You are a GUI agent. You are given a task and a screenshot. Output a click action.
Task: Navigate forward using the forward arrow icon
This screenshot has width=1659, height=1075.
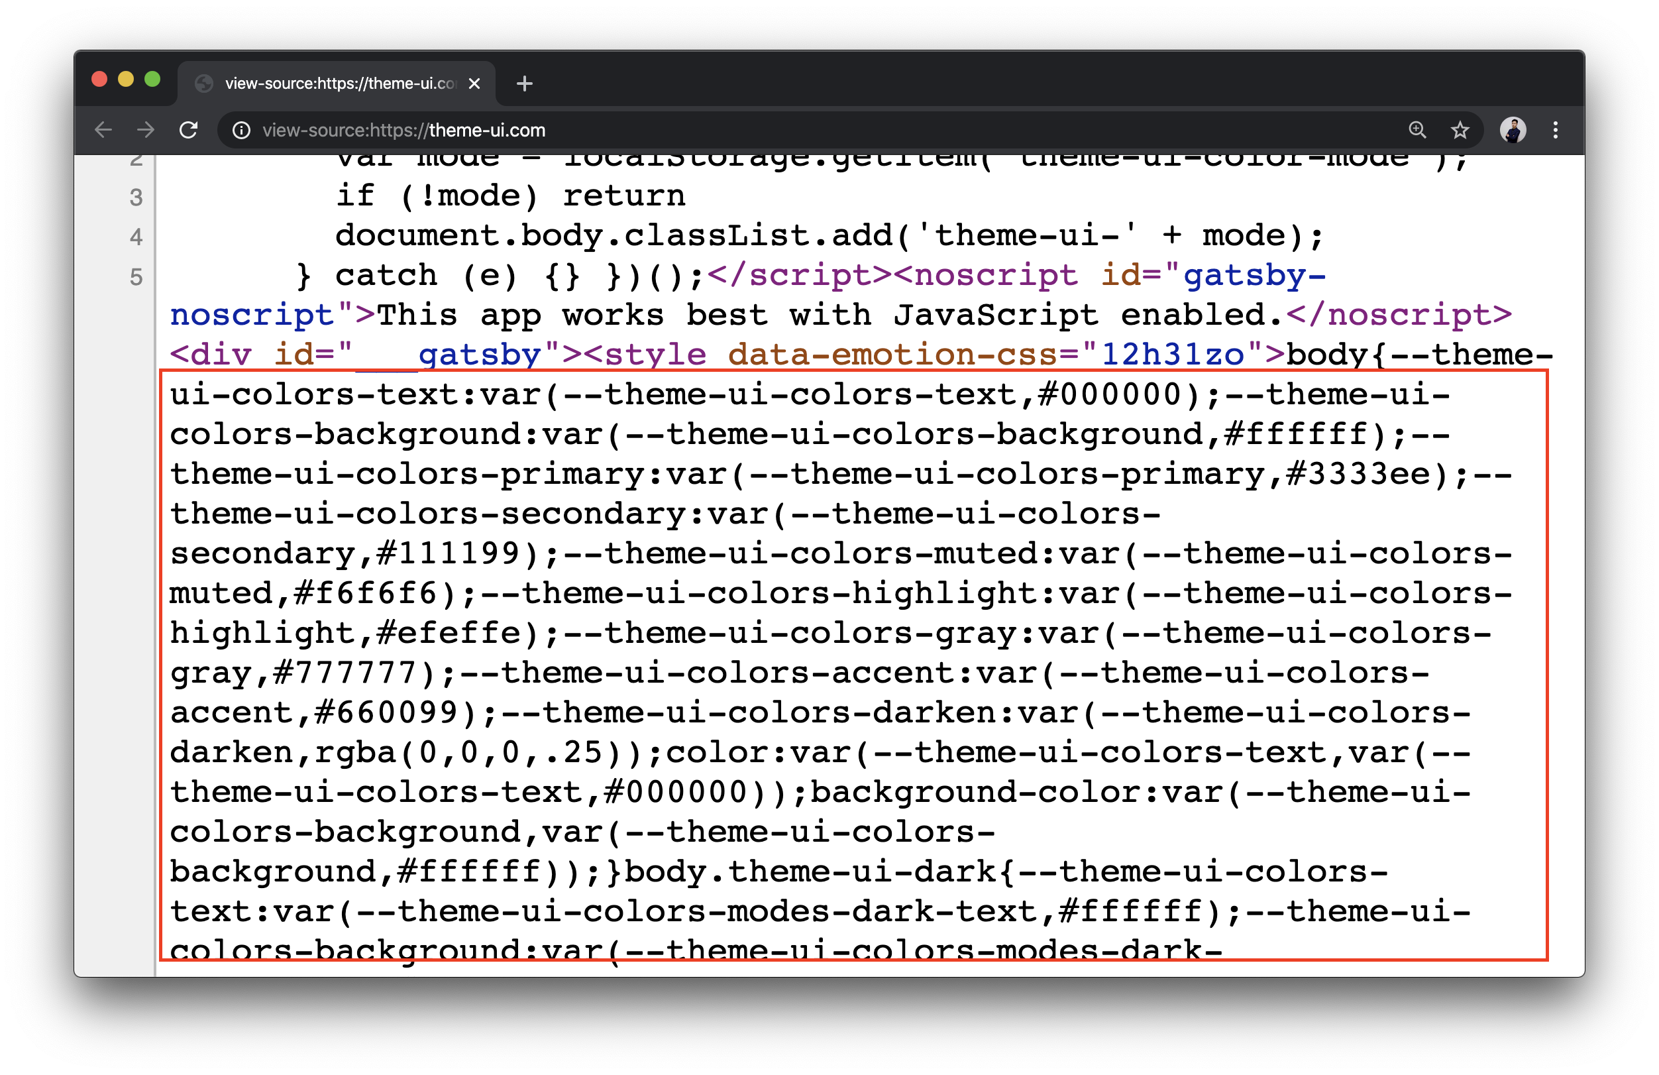tap(145, 130)
